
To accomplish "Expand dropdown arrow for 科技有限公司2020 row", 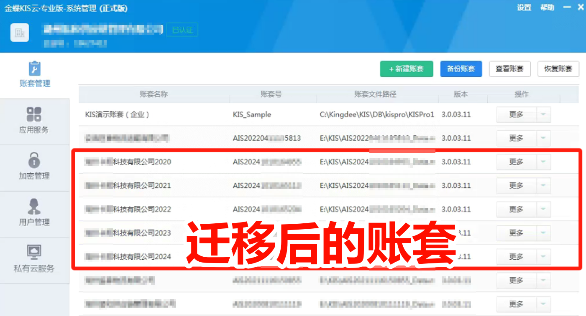I will (543, 162).
